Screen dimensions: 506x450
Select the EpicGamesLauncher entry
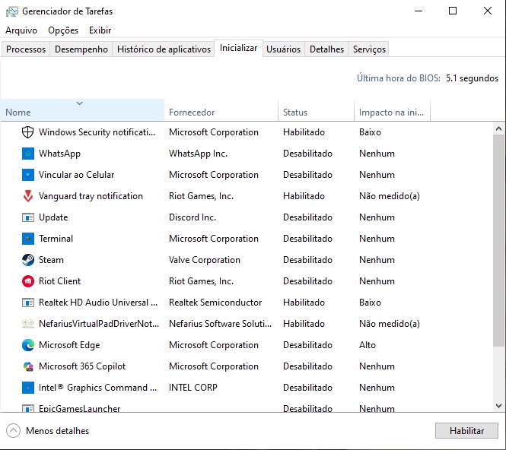[x=79, y=408]
